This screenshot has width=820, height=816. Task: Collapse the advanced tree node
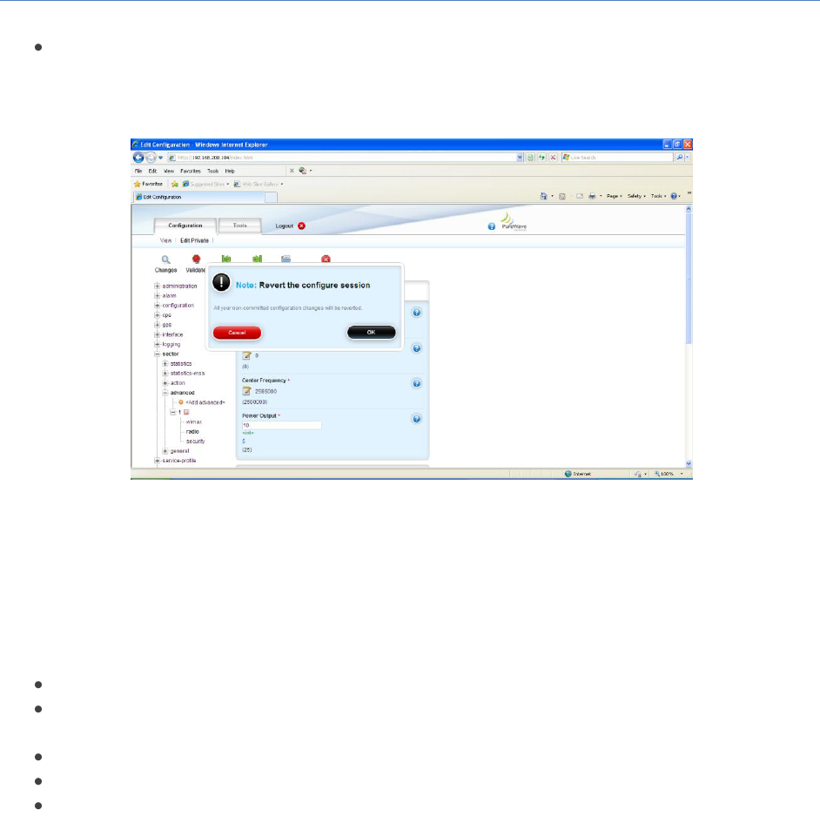point(165,393)
